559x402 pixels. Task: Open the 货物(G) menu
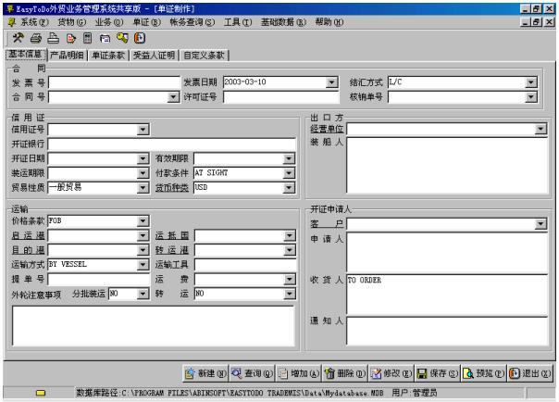tap(71, 22)
